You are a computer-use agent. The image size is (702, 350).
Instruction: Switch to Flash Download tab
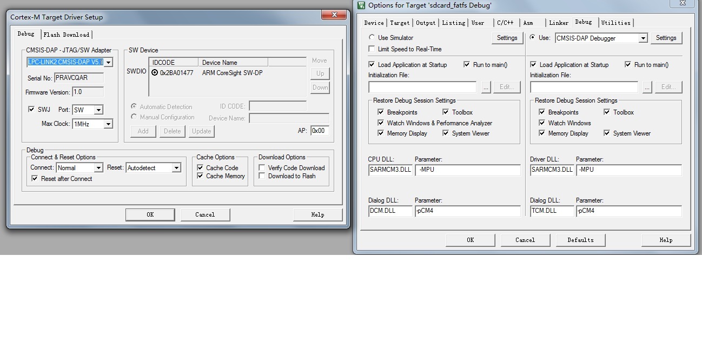[x=67, y=35]
